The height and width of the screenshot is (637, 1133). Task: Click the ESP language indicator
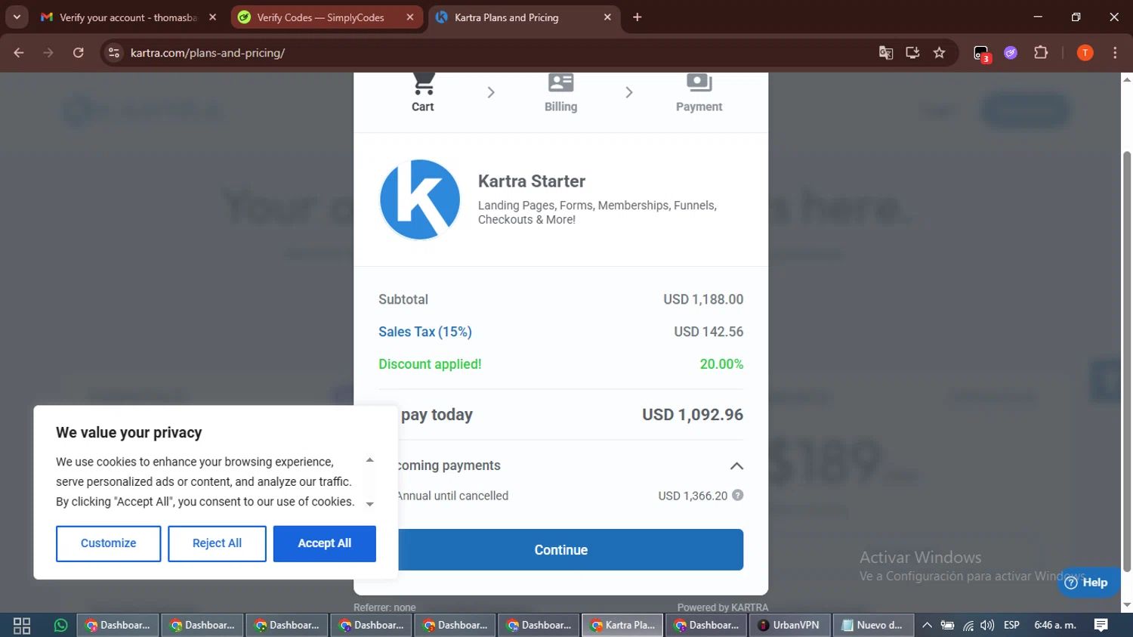[1011, 626]
